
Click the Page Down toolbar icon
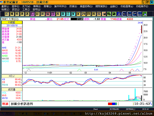click(134, 14)
